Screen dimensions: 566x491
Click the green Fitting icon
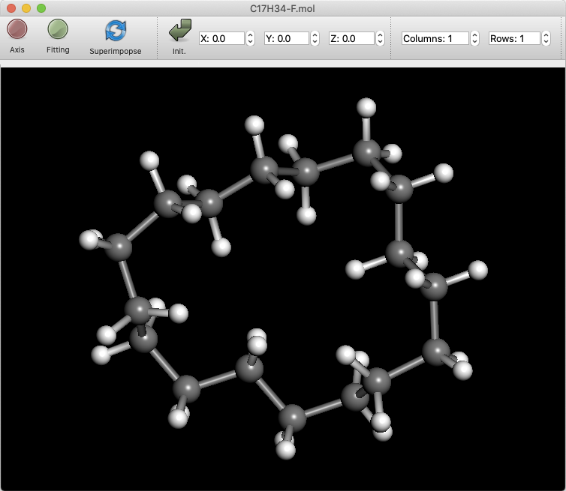58,30
